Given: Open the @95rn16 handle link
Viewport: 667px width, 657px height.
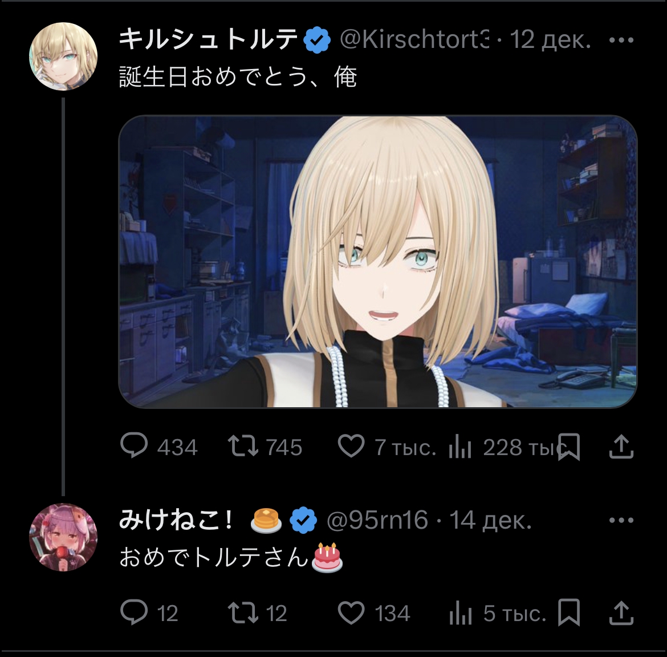Looking at the screenshot, I should click(x=377, y=520).
